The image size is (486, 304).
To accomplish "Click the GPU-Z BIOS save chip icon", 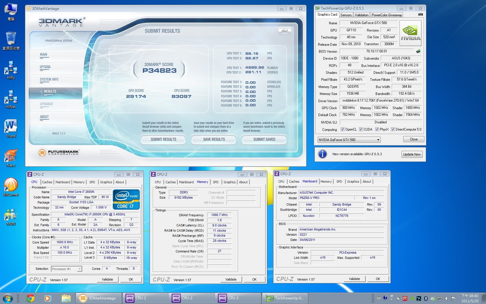I will click(418, 51).
